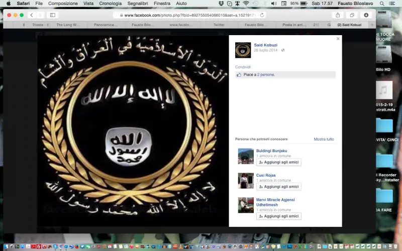Open Buldingi Bunjaku profile link
402x251 pixels.
pyautogui.click(x=271, y=151)
